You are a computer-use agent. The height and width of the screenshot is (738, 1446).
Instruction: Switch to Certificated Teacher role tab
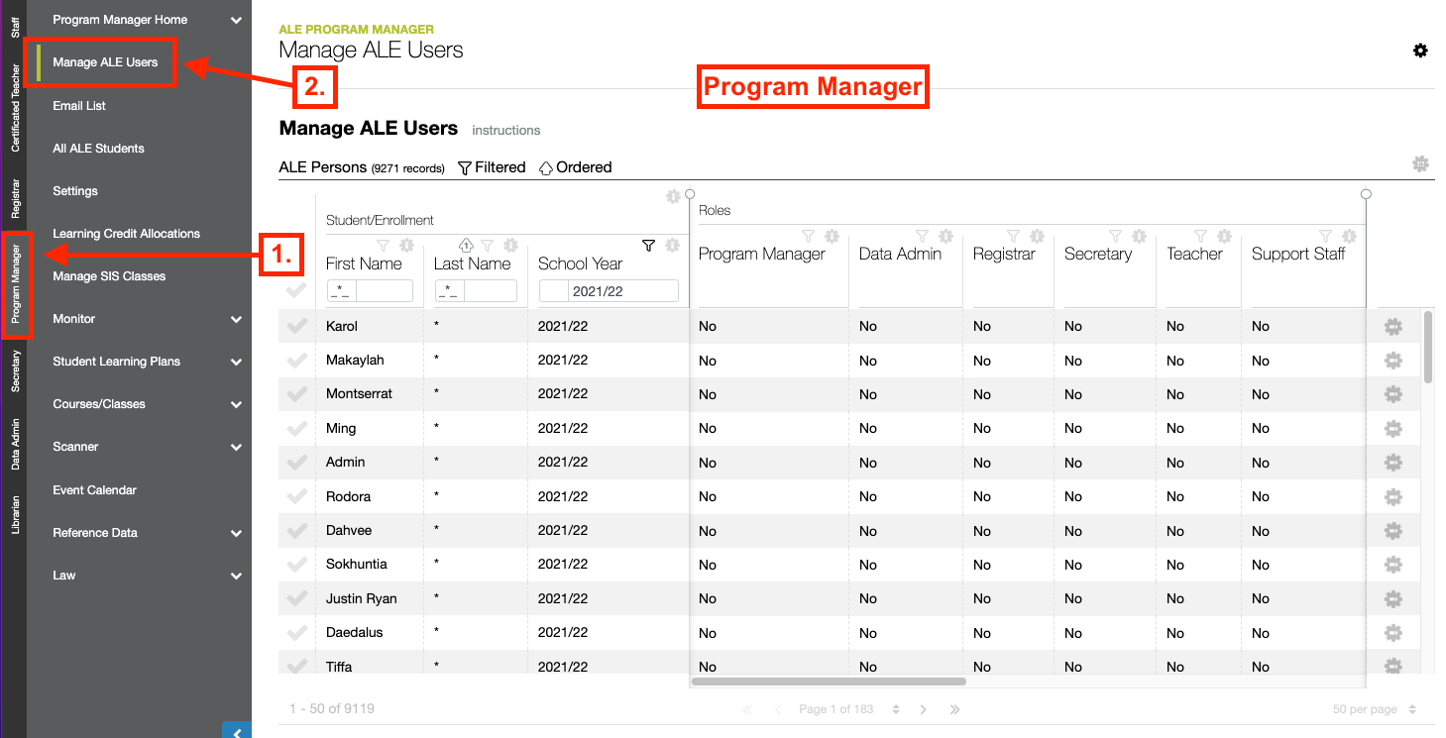point(14,108)
